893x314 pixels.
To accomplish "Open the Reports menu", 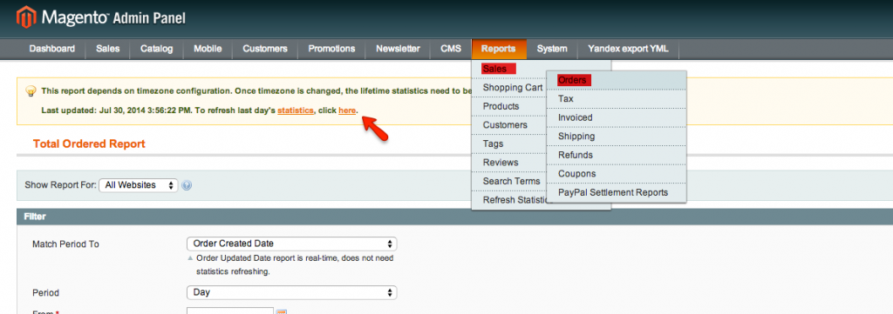I will [x=498, y=49].
